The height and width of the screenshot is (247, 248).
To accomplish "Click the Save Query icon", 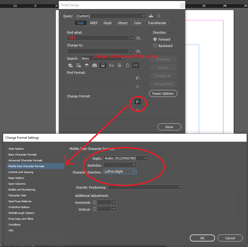I will [151, 16].
